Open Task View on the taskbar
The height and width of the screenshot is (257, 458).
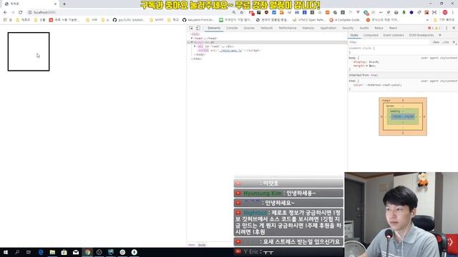coord(29,252)
